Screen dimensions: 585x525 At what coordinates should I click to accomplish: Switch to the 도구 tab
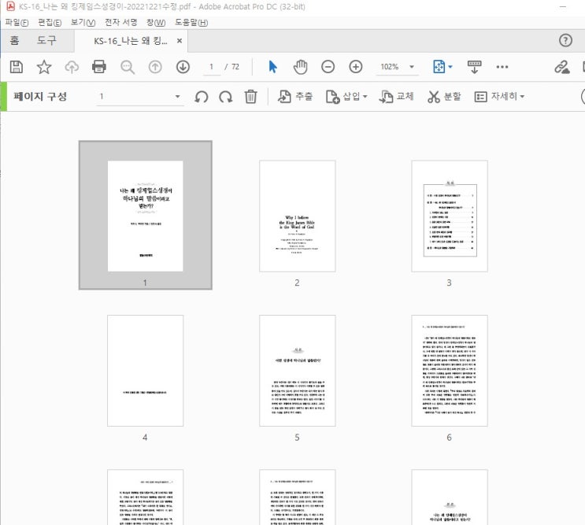pos(46,40)
